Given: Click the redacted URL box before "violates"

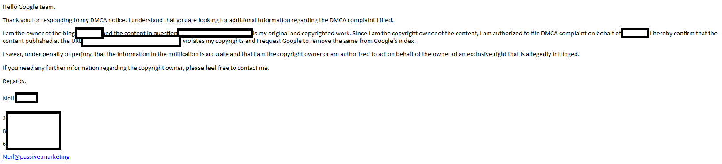Looking at the screenshot, I should [x=131, y=41].
